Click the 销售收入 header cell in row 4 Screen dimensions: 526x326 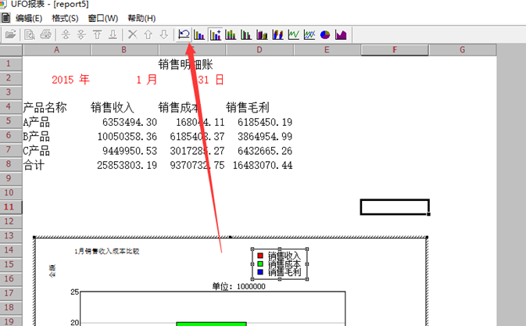pos(113,107)
